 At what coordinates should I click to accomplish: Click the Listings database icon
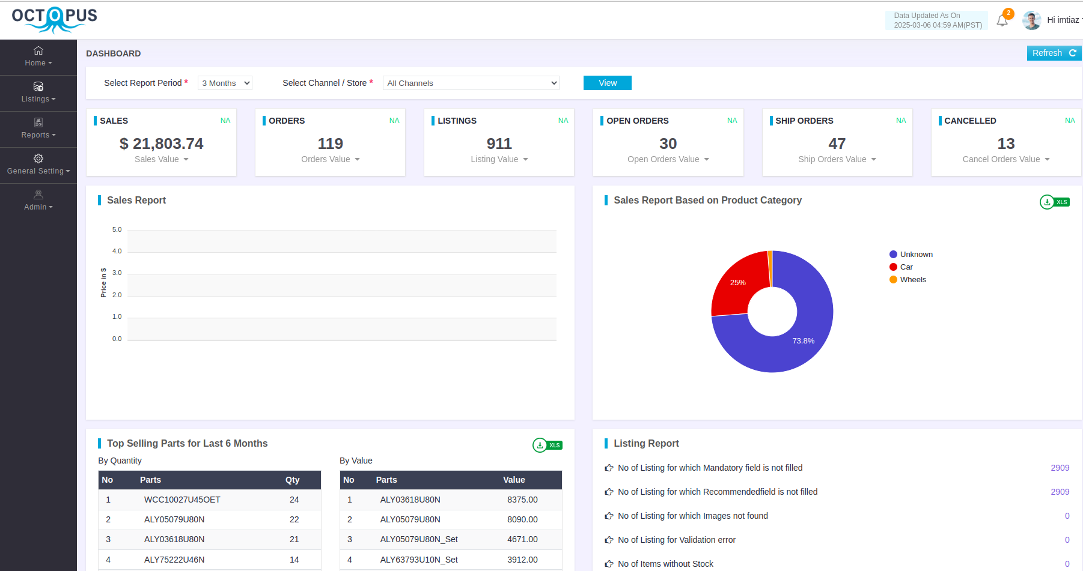(38, 87)
